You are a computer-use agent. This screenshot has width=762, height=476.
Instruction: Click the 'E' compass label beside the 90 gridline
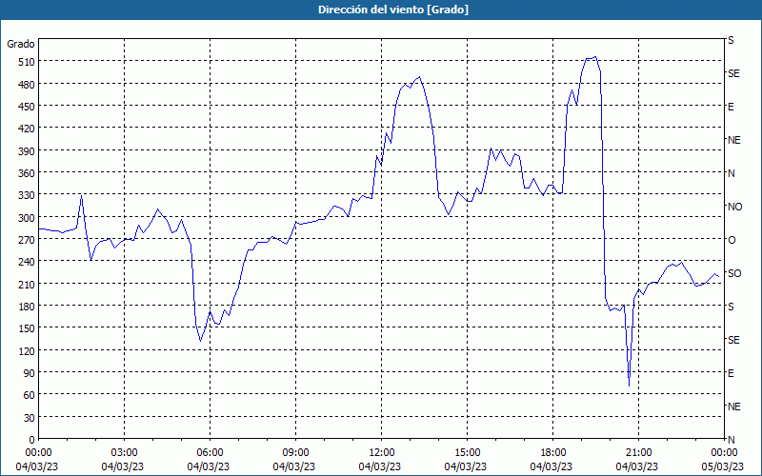pyautogui.click(x=731, y=373)
